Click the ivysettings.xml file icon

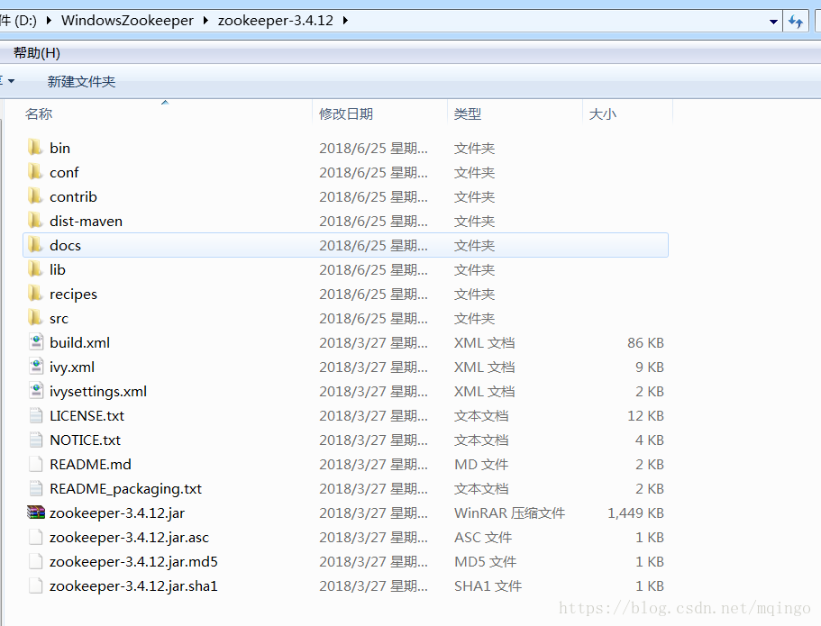[36, 391]
